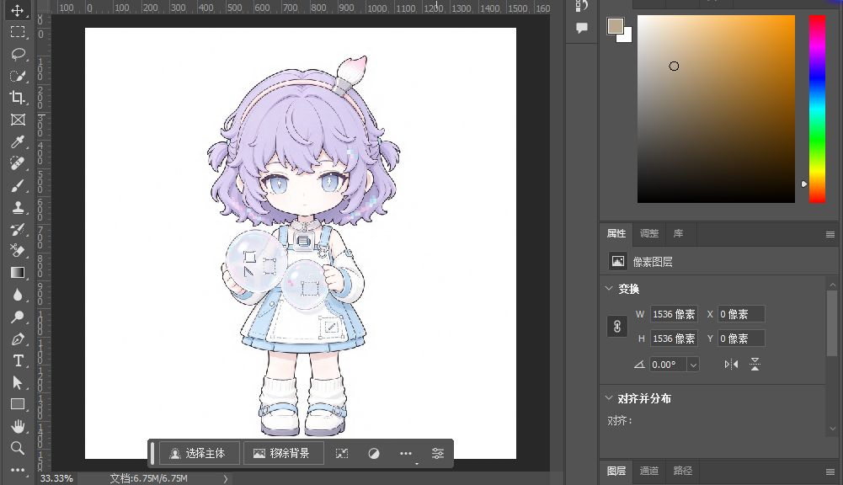Select the Eraser tool
This screenshot has width=843, height=485.
point(17,251)
